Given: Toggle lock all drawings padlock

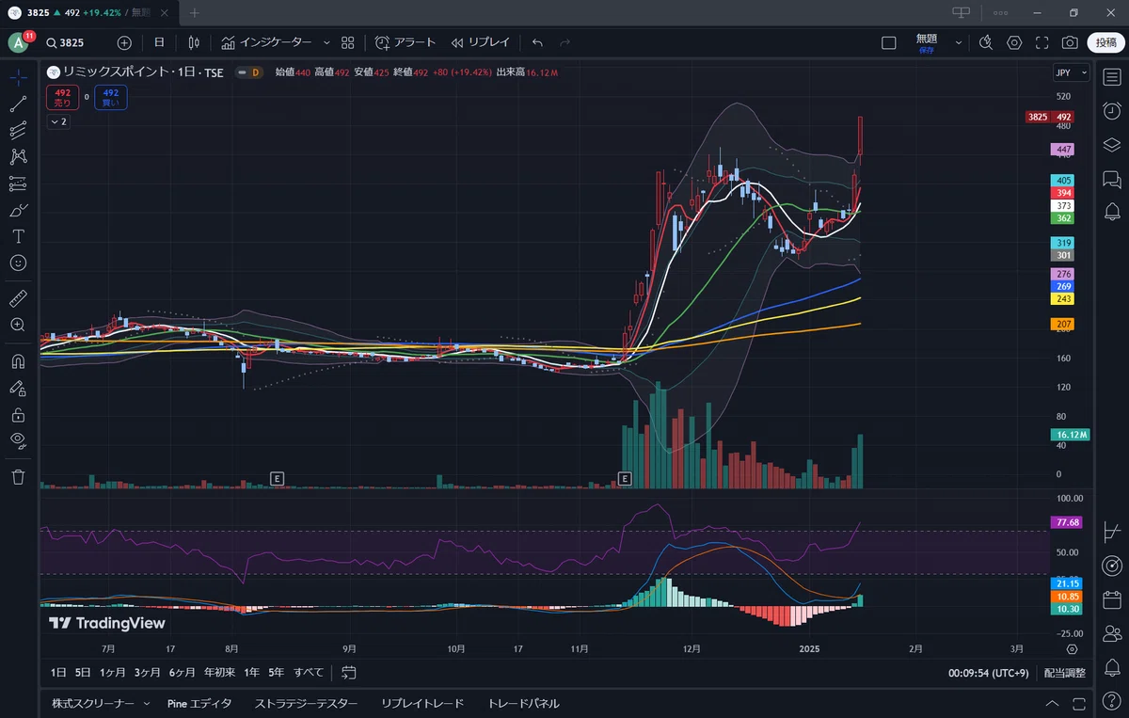Looking at the screenshot, I should 18,414.
